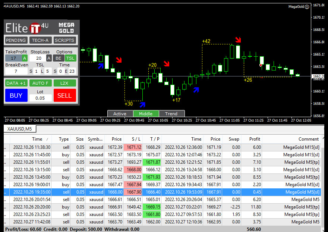Select the trade opened 2022.10.26 11:38:30
The height and width of the screenshot is (232, 328).
(162, 147)
